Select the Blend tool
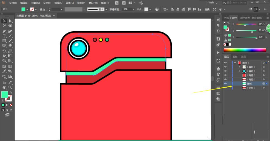Image resolution: width=270 pixels, height=141 pixels. click(10, 71)
